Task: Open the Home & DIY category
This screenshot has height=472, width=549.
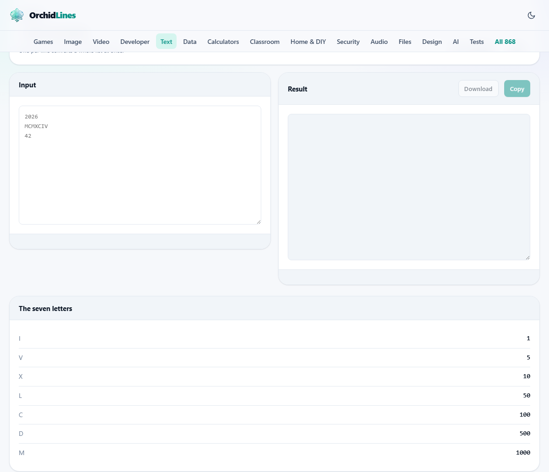Action: pyautogui.click(x=308, y=42)
